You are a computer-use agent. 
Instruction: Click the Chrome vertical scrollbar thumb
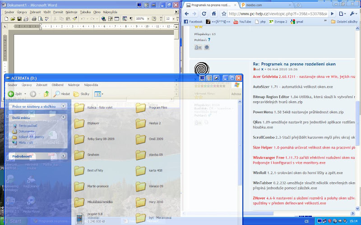357,123
